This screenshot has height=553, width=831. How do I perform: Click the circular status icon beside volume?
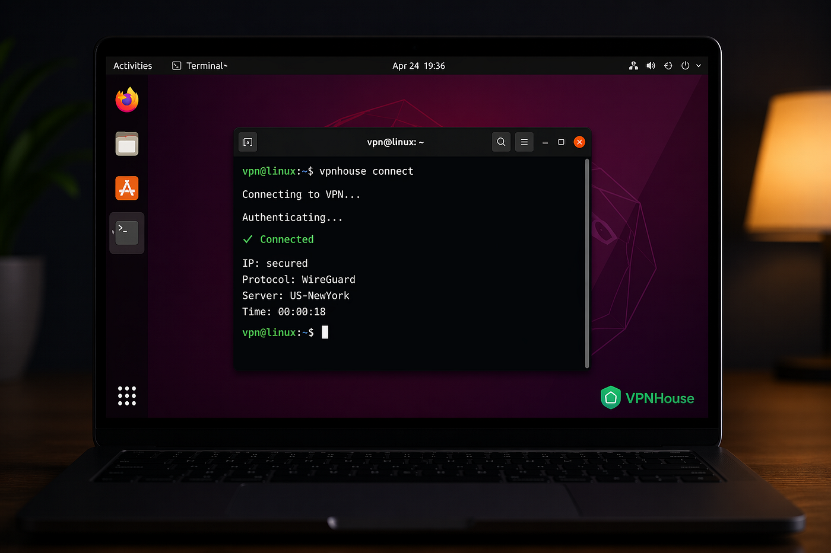coord(668,66)
